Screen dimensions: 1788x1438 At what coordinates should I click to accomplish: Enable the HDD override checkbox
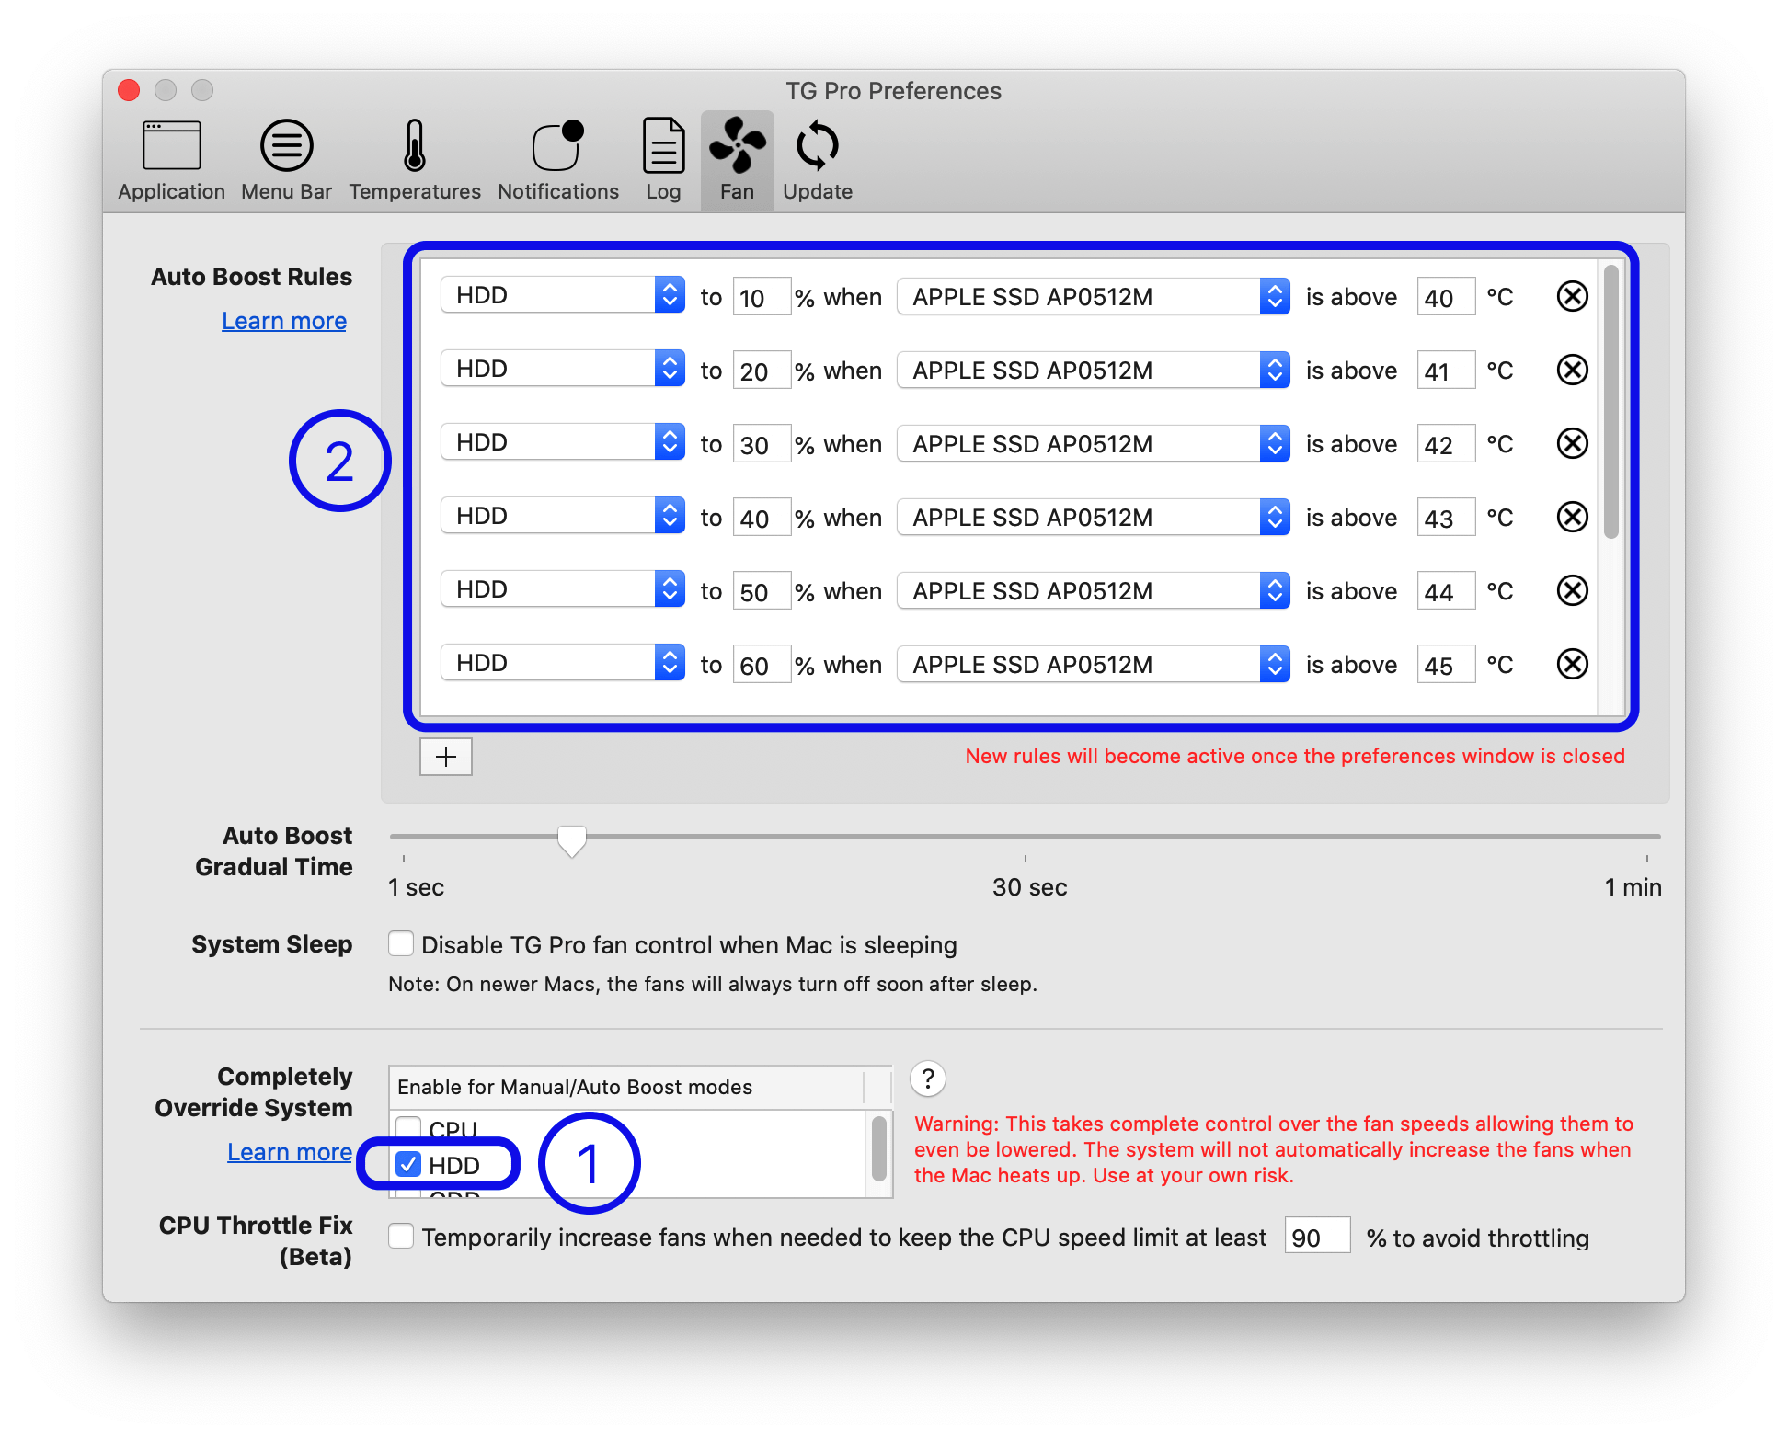tap(407, 1164)
